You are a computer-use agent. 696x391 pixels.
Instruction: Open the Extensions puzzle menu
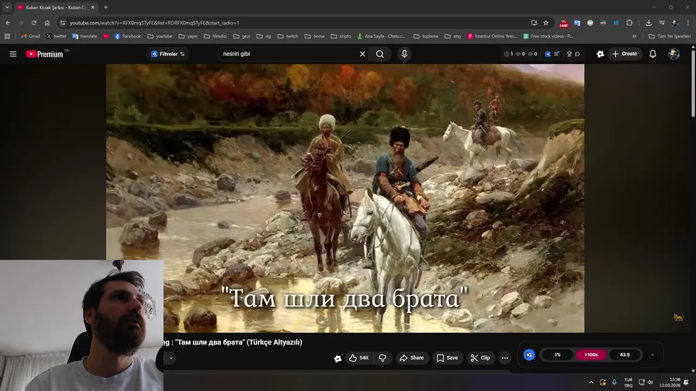pos(630,23)
